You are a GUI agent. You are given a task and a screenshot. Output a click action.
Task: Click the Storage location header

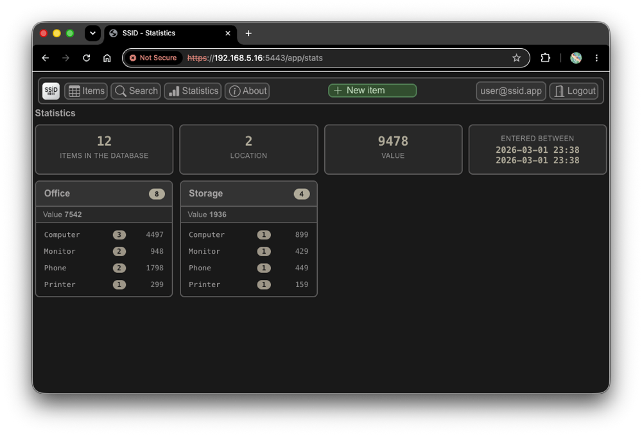point(248,194)
